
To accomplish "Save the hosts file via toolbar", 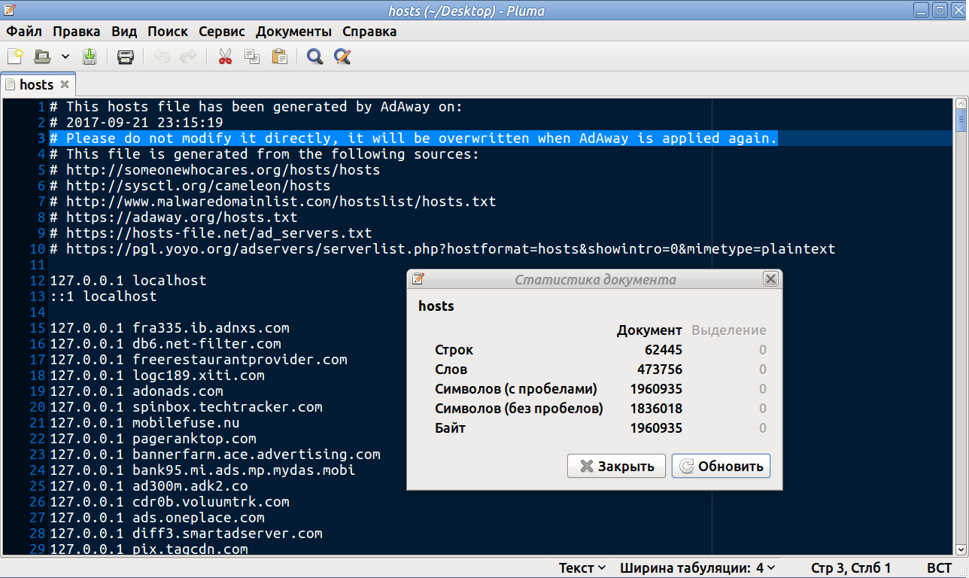I will pyautogui.click(x=90, y=56).
